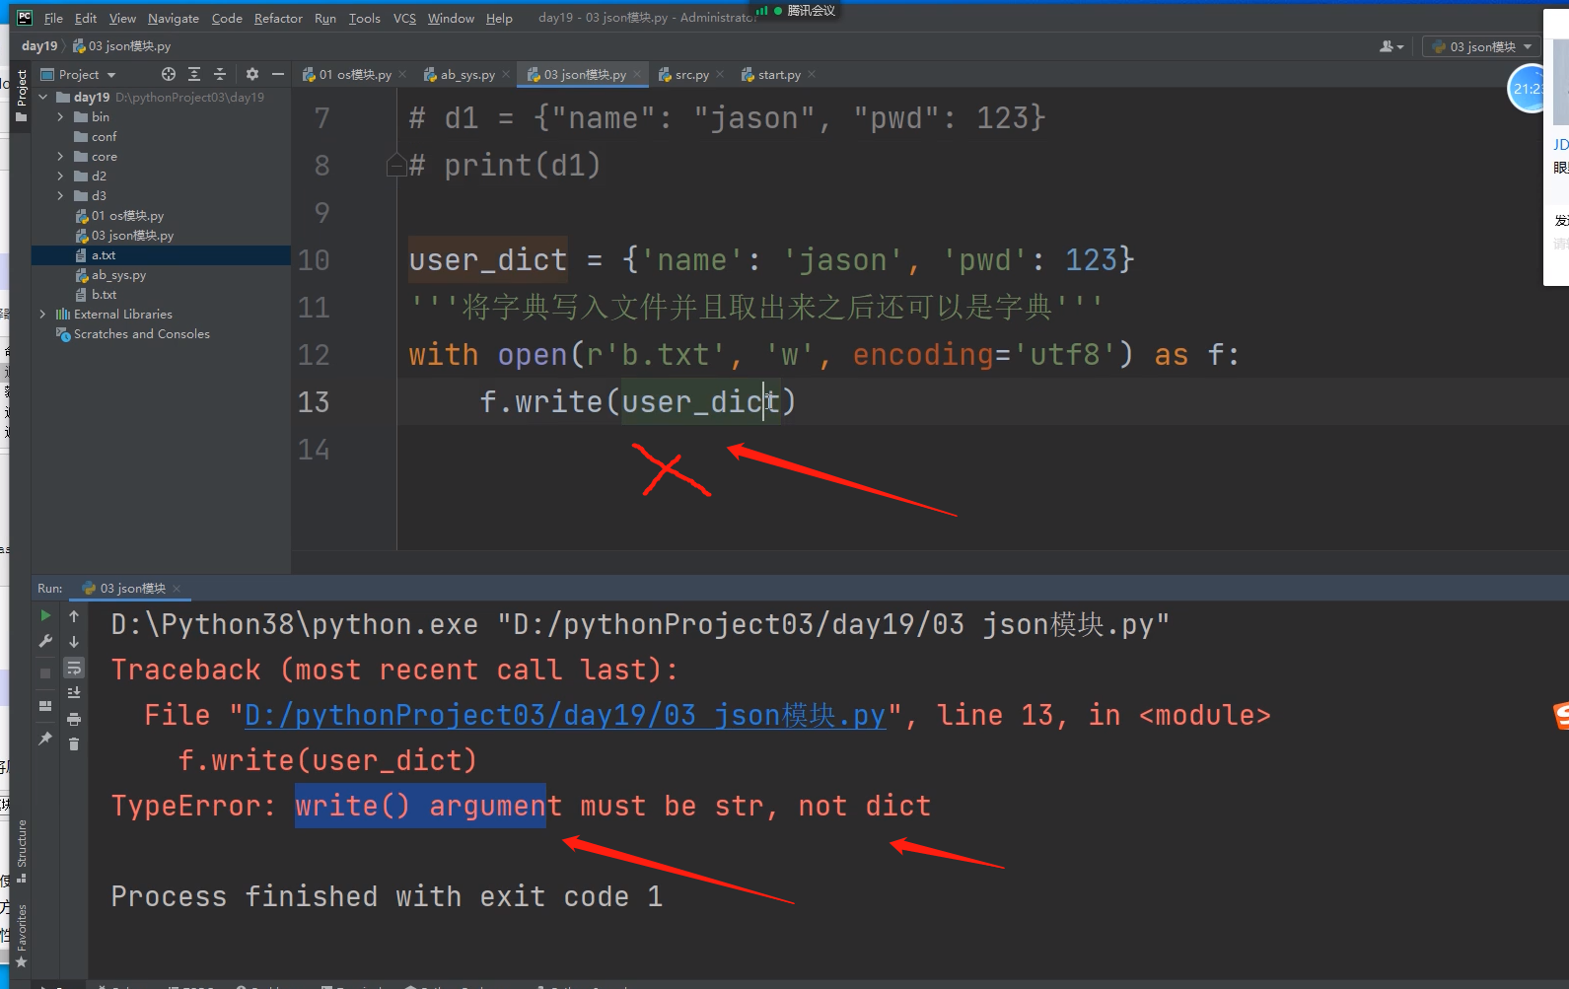Expand the bin folder arrow
This screenshot has width=1569, height=989.
(60, 116)
